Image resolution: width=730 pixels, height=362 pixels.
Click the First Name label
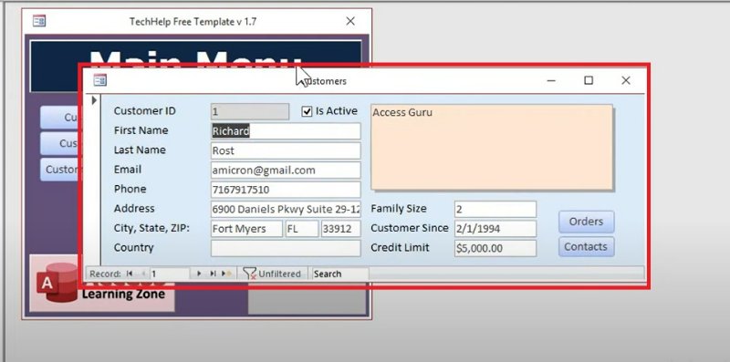click(x=141, y=130)
